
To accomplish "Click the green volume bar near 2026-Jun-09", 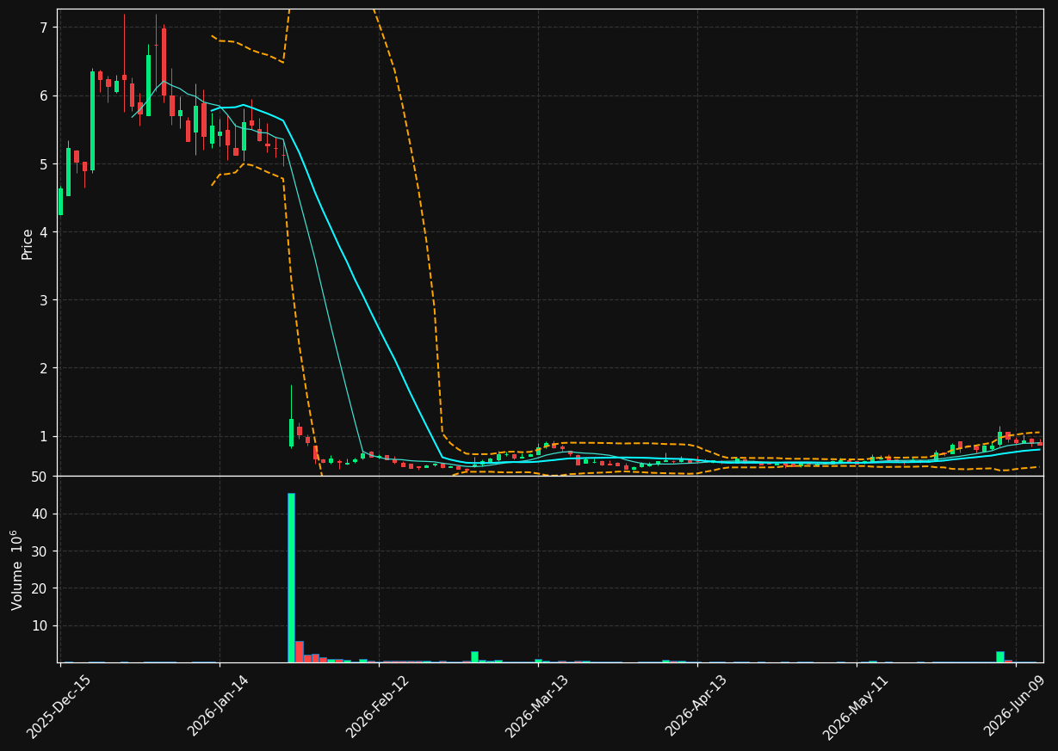I will pyautogui.click(x=1000, y=656).
